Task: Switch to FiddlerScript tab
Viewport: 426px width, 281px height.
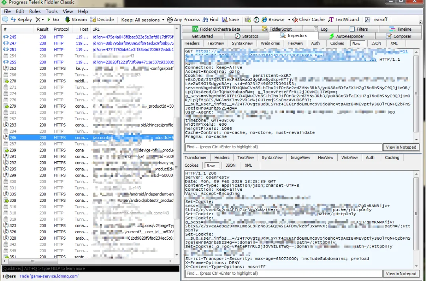Action: click(x=277, y=29)
